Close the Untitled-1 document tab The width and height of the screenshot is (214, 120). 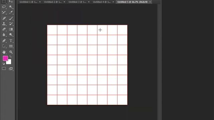40,2
